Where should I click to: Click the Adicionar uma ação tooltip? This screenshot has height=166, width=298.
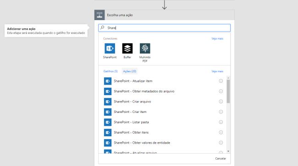pyautogui.click(x=46, y=31)
